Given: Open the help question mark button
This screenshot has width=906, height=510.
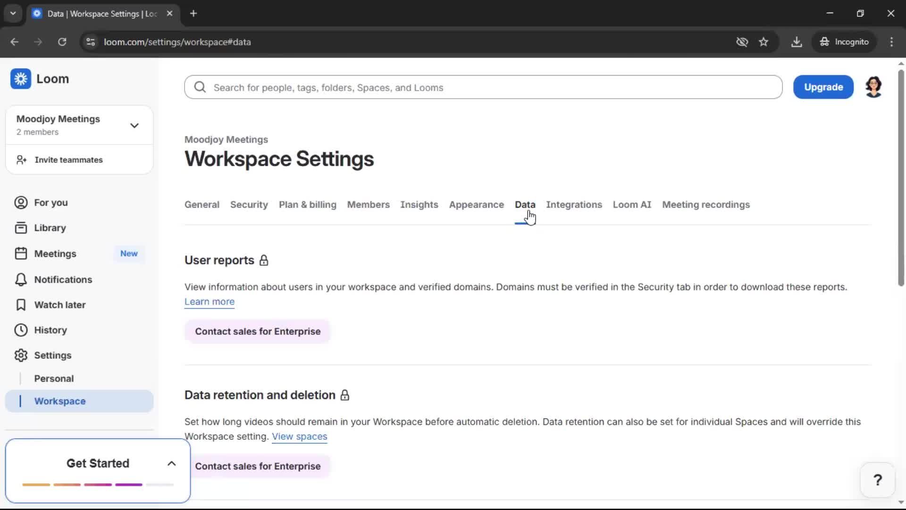Looking at the screenshot, I should point(877,480).
